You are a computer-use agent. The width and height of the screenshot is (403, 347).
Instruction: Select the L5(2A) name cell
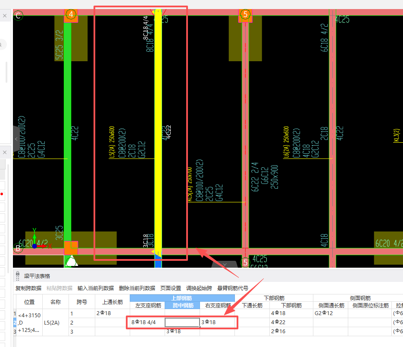56,322
